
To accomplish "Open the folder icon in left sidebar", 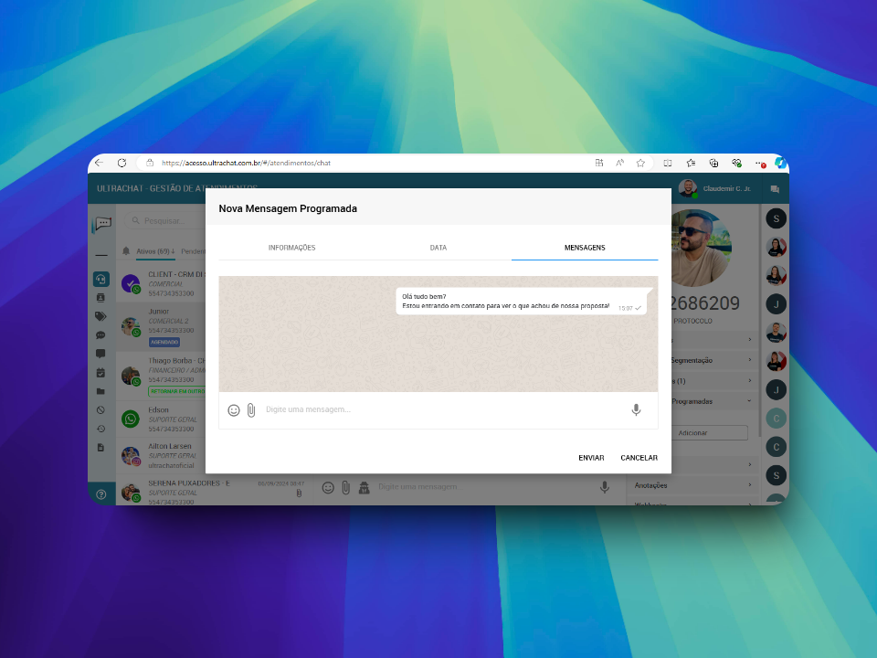I will click(100, 391).
